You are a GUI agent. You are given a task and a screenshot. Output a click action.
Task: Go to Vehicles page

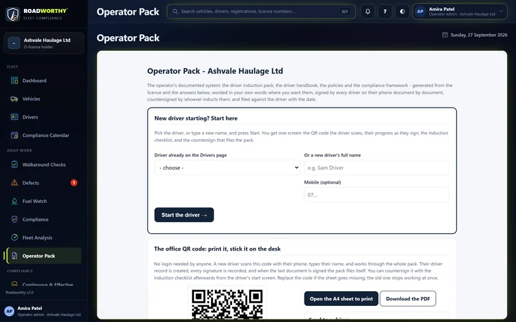[x=44, y=99]
